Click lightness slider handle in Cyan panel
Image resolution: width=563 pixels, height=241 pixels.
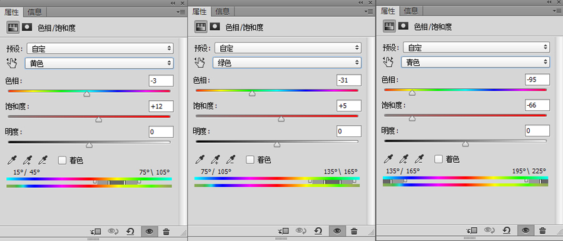click(465, 144)
